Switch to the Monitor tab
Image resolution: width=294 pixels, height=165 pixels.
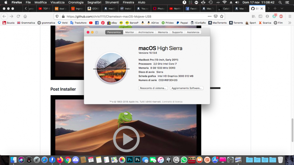point(130,32)
